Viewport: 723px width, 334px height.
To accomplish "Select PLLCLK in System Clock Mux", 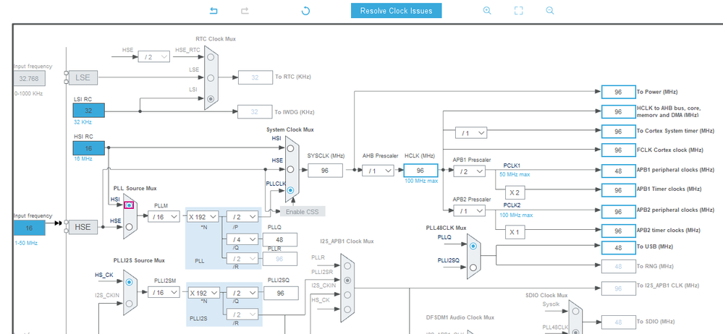I will click(x=290, y=190).
